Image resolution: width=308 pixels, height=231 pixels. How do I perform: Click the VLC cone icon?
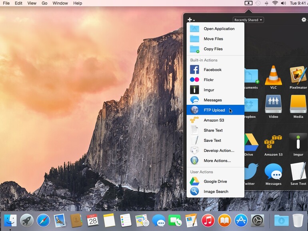tap(273, 75)
